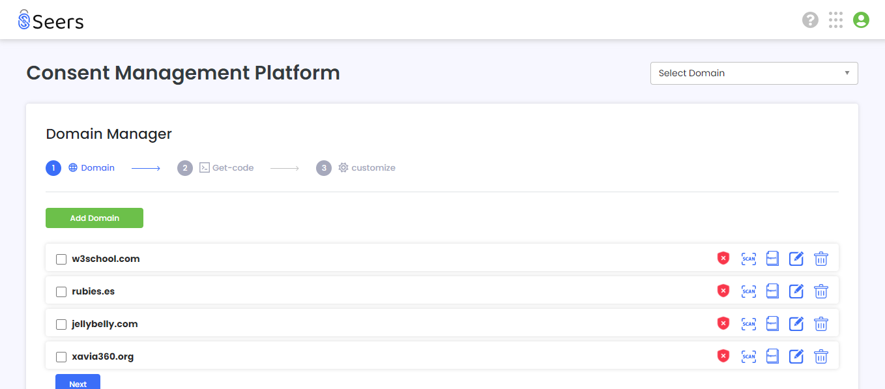
Task: Open the green user profile icon
Action: point(861,20)
